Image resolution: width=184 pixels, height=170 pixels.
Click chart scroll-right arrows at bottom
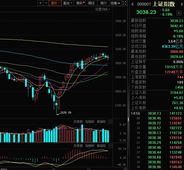(125, 169)
